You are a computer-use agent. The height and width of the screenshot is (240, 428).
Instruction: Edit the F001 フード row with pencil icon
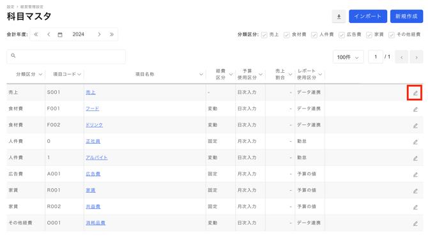pyautogui.click(x=415, y=109)
